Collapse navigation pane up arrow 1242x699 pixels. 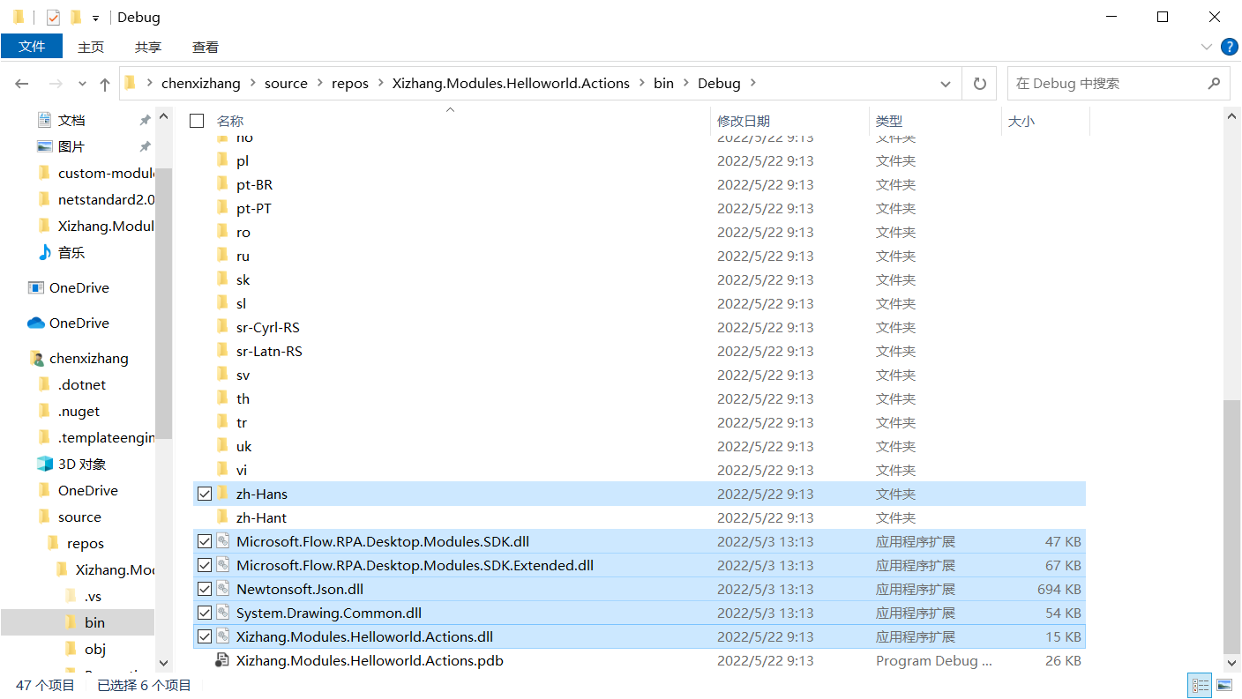click(x=163, y=116)
